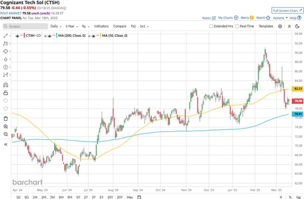This screenshot has width=304, height=199.
Task: Select the 6M time range tab
Action: [61, 197]
